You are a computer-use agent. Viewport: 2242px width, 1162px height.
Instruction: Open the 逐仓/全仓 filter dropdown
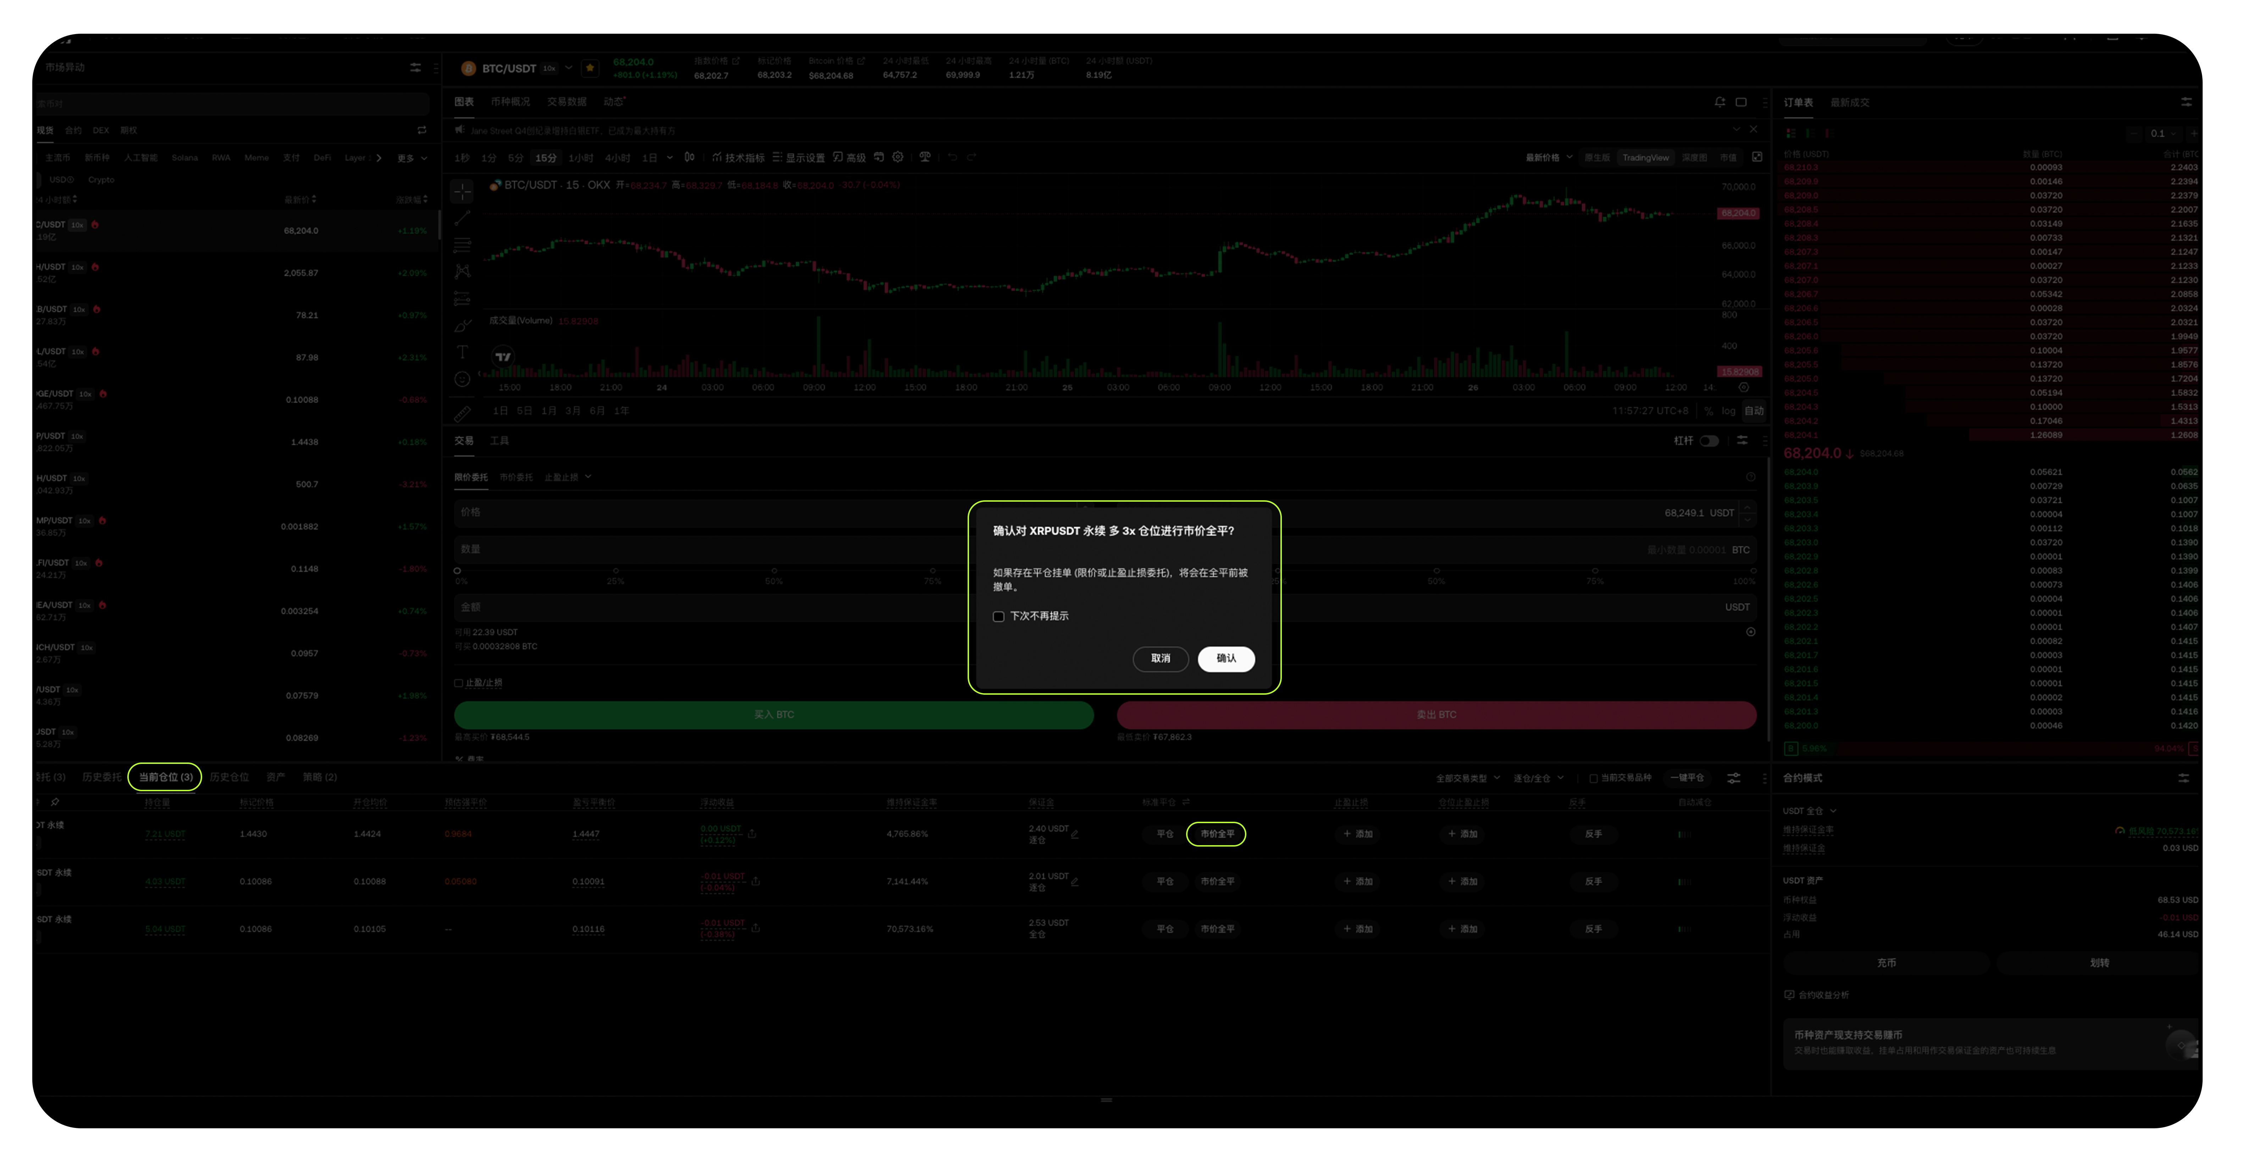(x=1538, y=778)
